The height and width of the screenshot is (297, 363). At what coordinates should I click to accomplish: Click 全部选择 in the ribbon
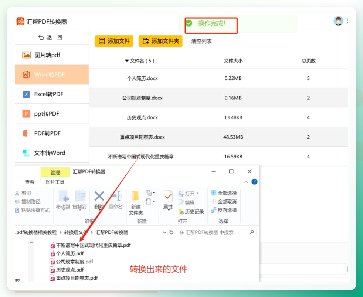pos(224,193)
